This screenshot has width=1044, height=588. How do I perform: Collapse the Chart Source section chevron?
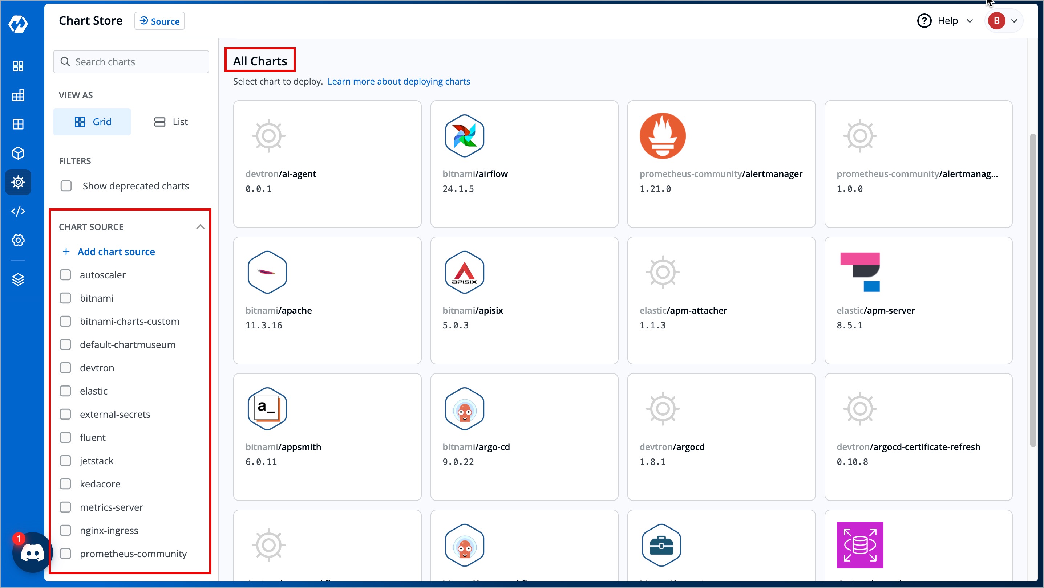coord(200,227)
